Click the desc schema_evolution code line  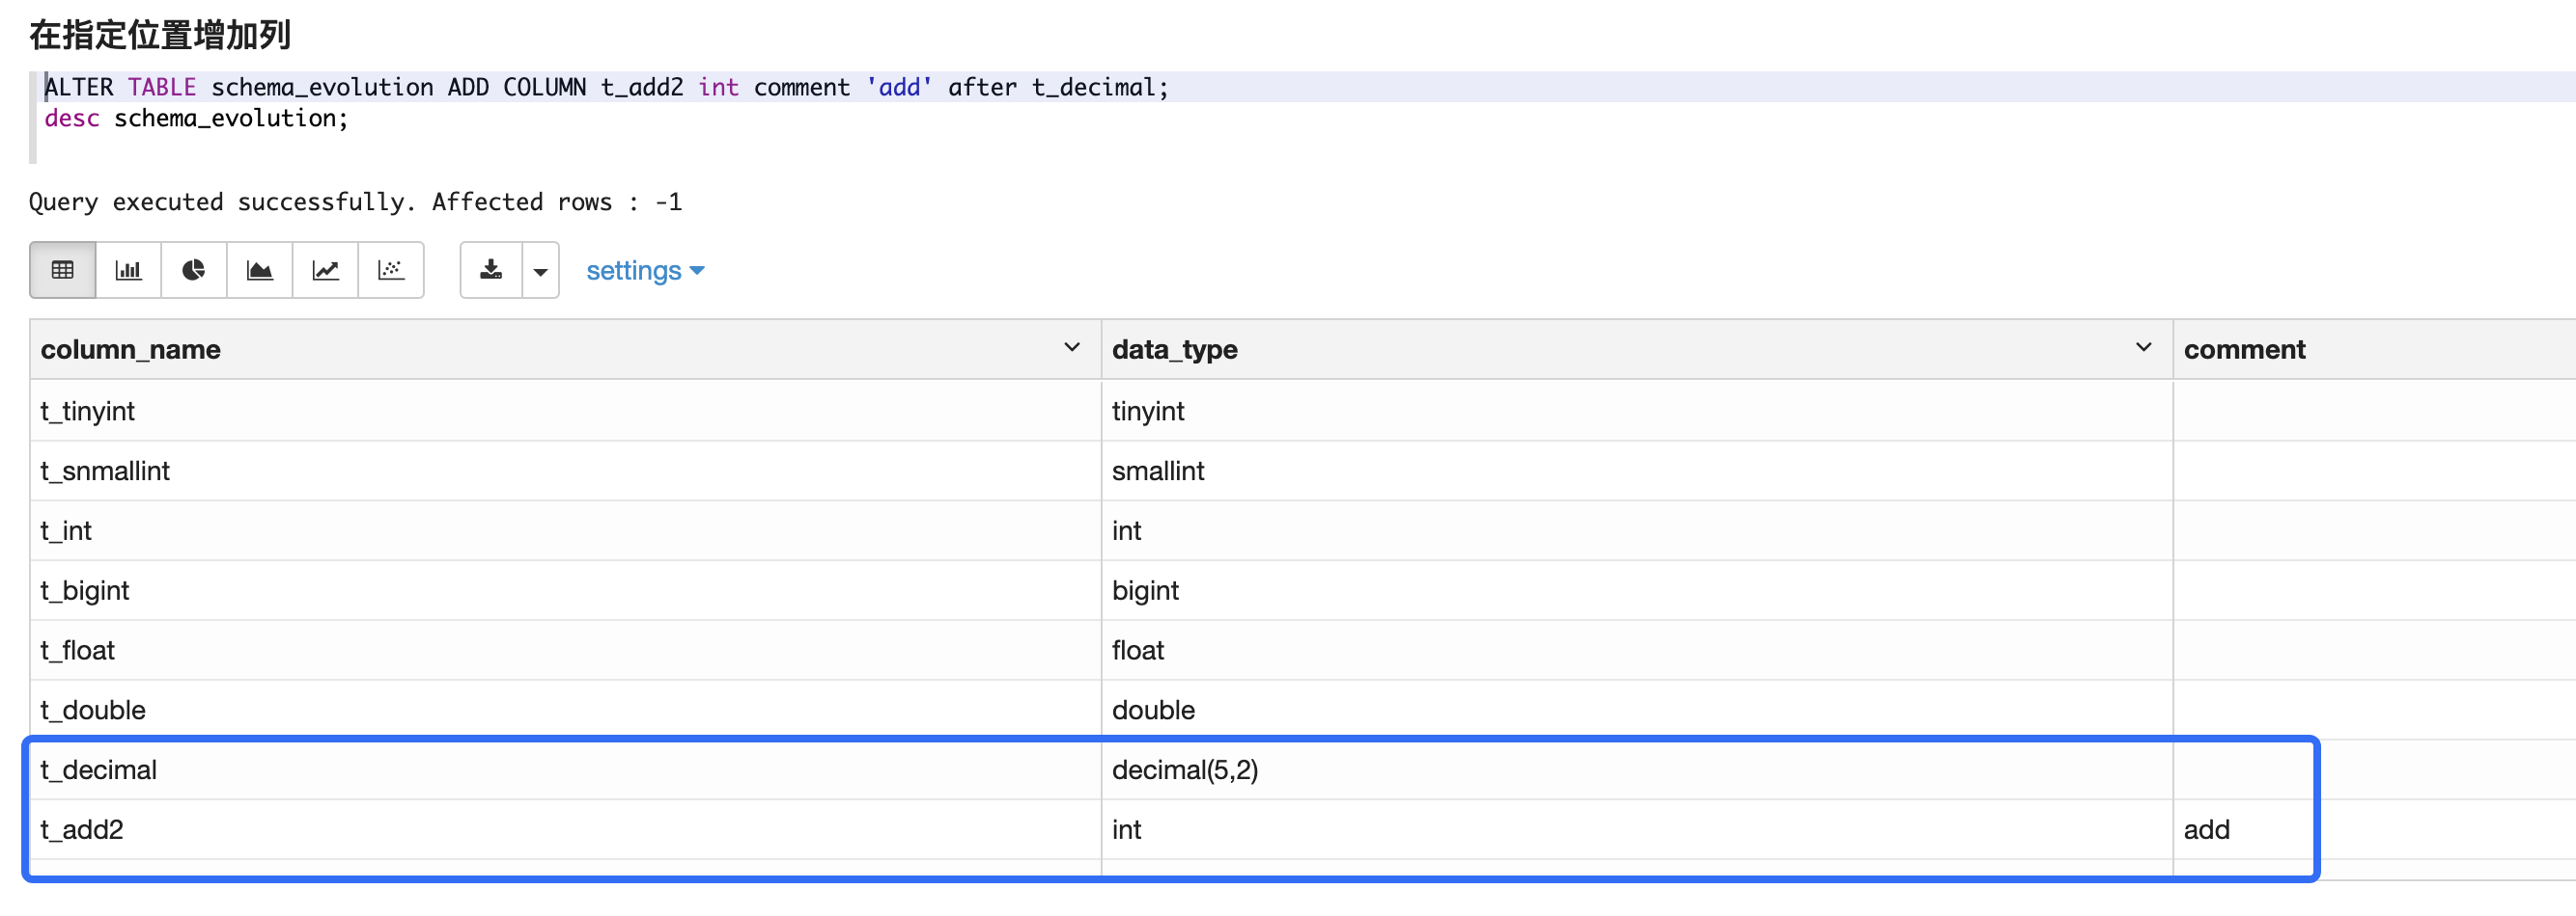point(196,119)
